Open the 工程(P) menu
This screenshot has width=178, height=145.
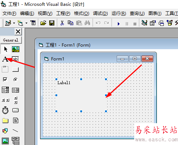(x=63, y=13)
